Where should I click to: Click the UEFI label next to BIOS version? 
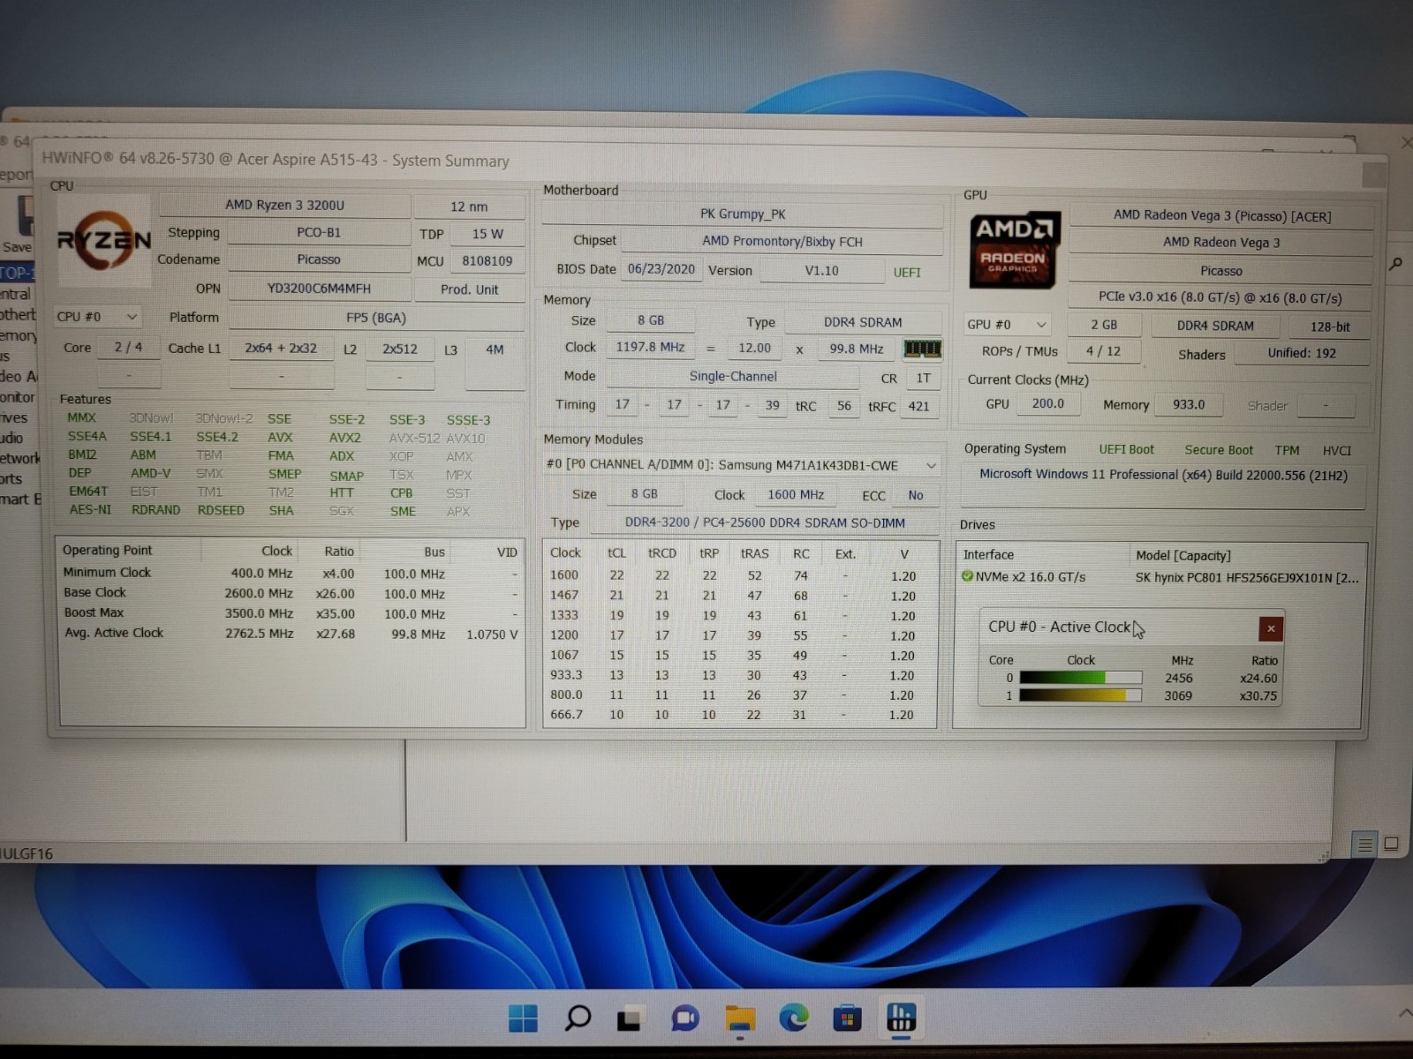coord(907,272)
